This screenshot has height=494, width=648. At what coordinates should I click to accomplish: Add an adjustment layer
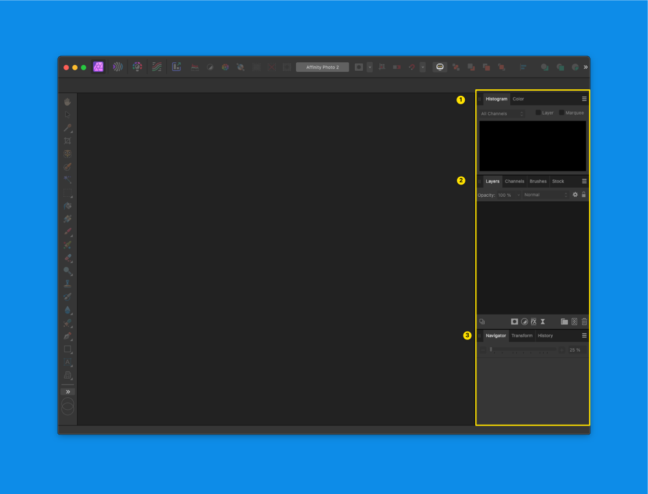point(525,321)
